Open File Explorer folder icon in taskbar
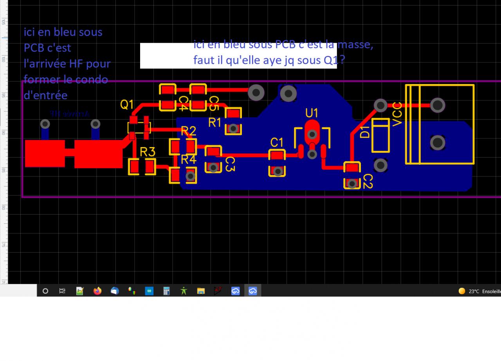This screenshot has height=361, width=501. 201,291
